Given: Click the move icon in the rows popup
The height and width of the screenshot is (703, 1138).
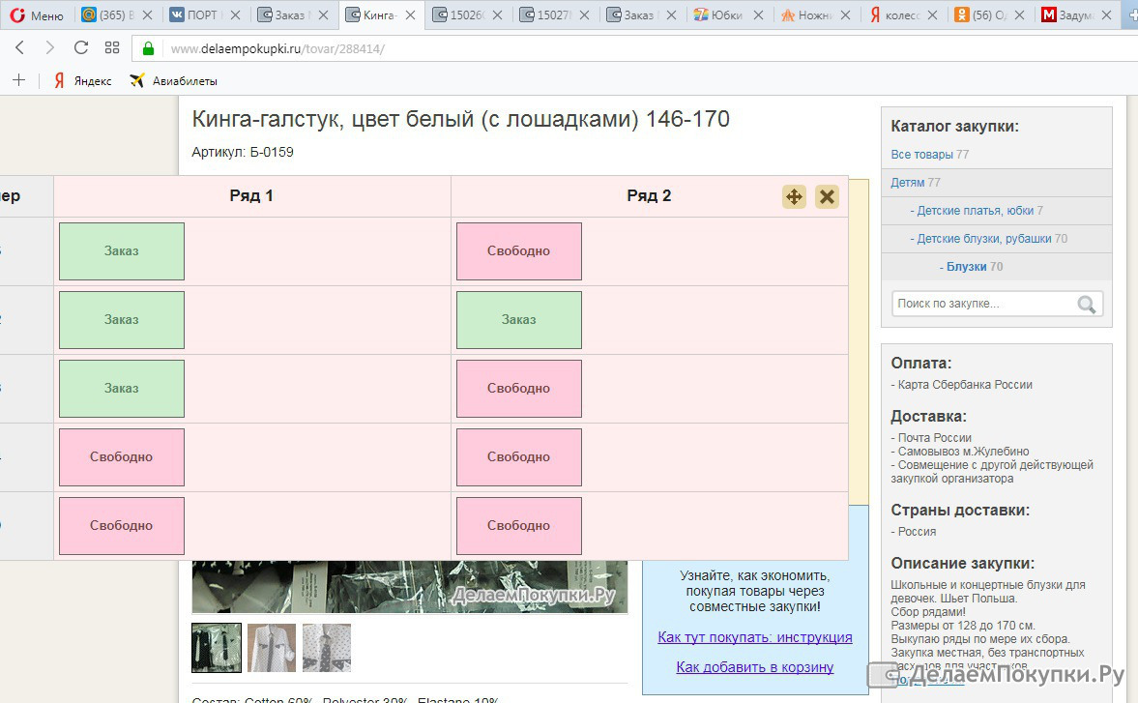Looking at the screenshot, I should point(794,196).
